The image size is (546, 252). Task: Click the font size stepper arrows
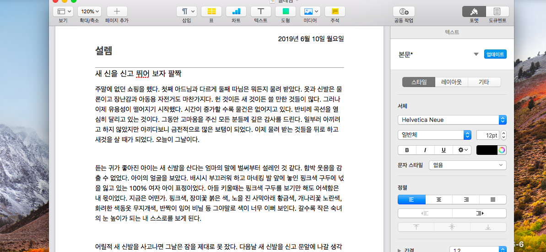coord(503,135)
